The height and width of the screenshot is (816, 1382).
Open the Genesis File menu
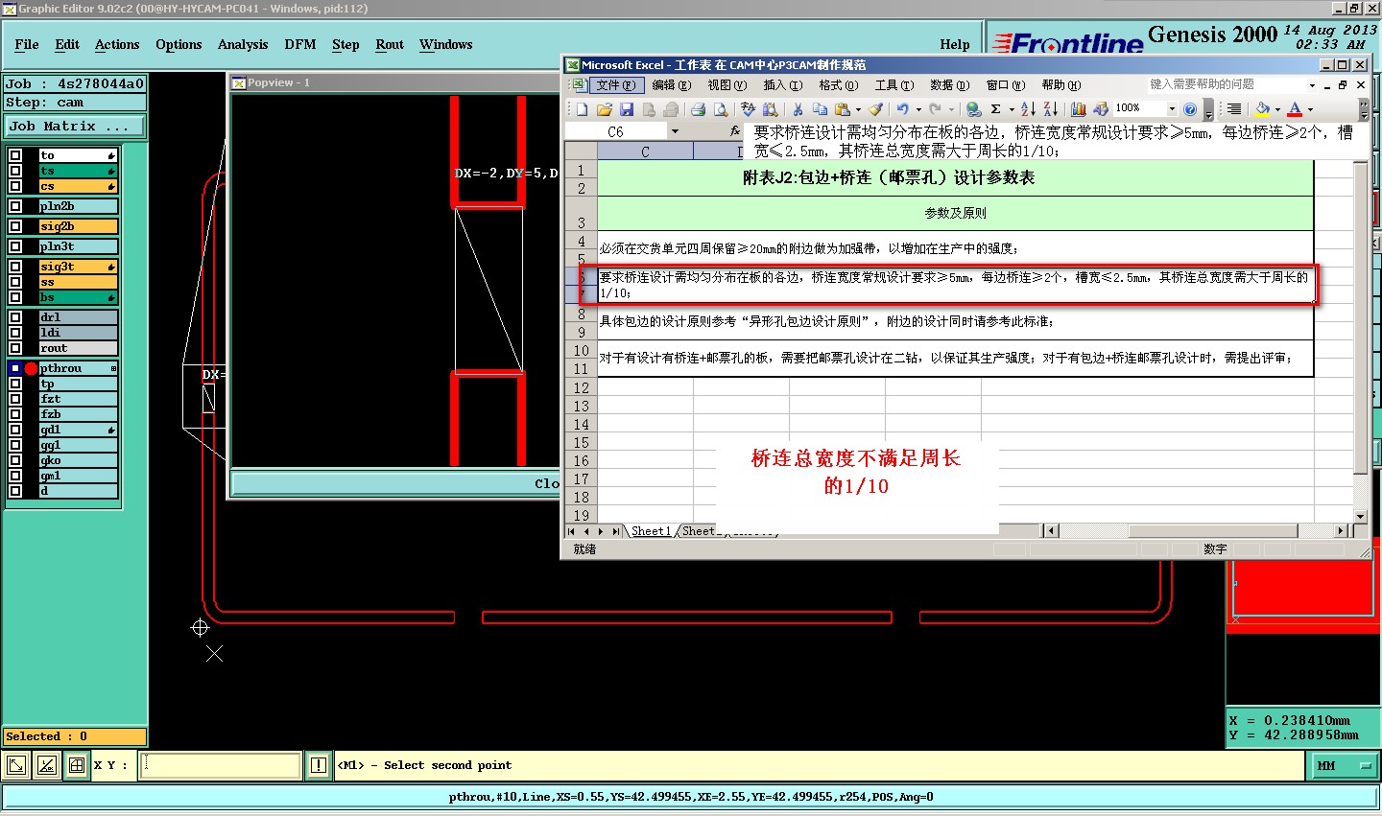27,44
